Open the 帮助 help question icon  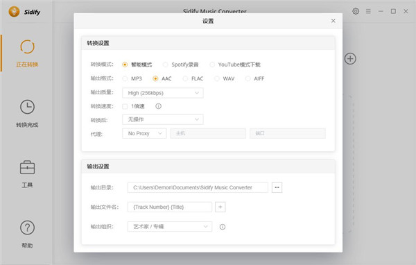[x=27, y=228]
